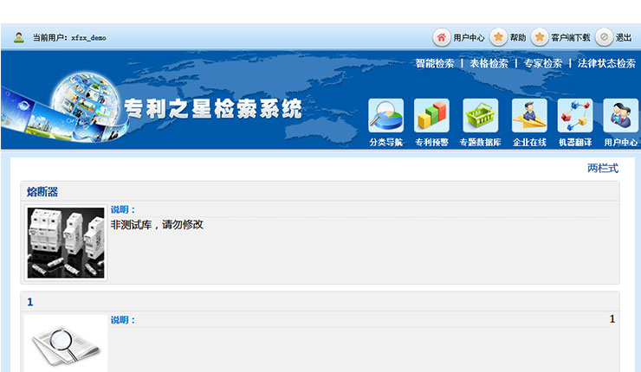Open 法律状态检索 legal status search
641x372 pixels.
tap(606, 63)
